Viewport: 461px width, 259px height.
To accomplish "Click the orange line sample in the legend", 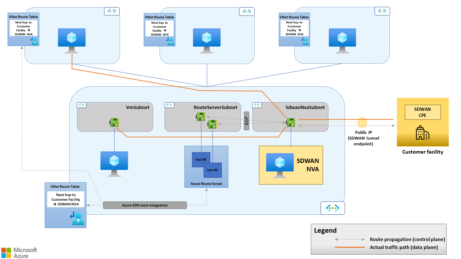I will click(x=350, y=247).
